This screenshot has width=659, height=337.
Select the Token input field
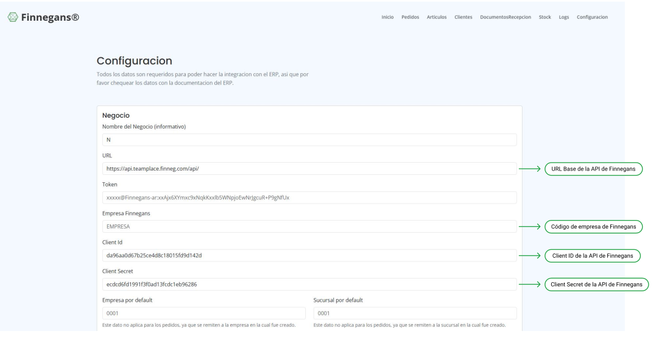click(309, 197)
